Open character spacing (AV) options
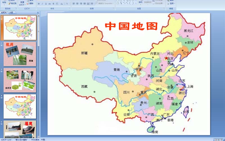The width and height of the screenshot is (225, 141). [57, 4]
